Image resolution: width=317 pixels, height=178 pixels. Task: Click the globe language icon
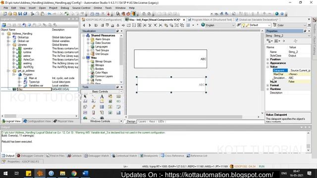203,25
